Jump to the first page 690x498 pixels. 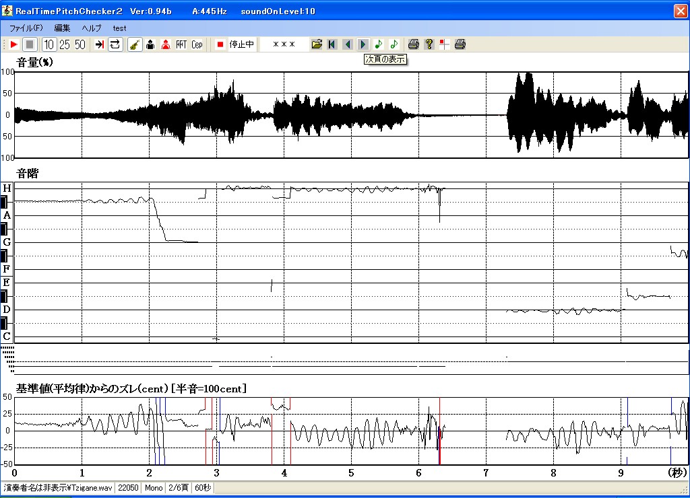(332, 44)
